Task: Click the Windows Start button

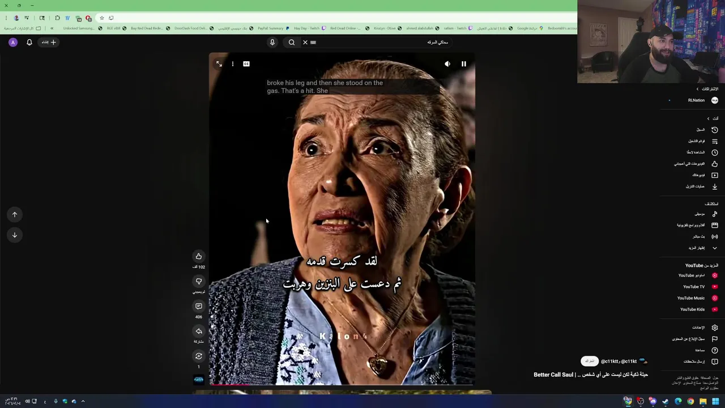Action: [716, 401]
